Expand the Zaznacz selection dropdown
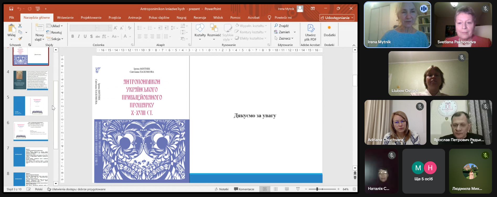The height and width of the screenshot is (197, 497). tap(284, 38)
